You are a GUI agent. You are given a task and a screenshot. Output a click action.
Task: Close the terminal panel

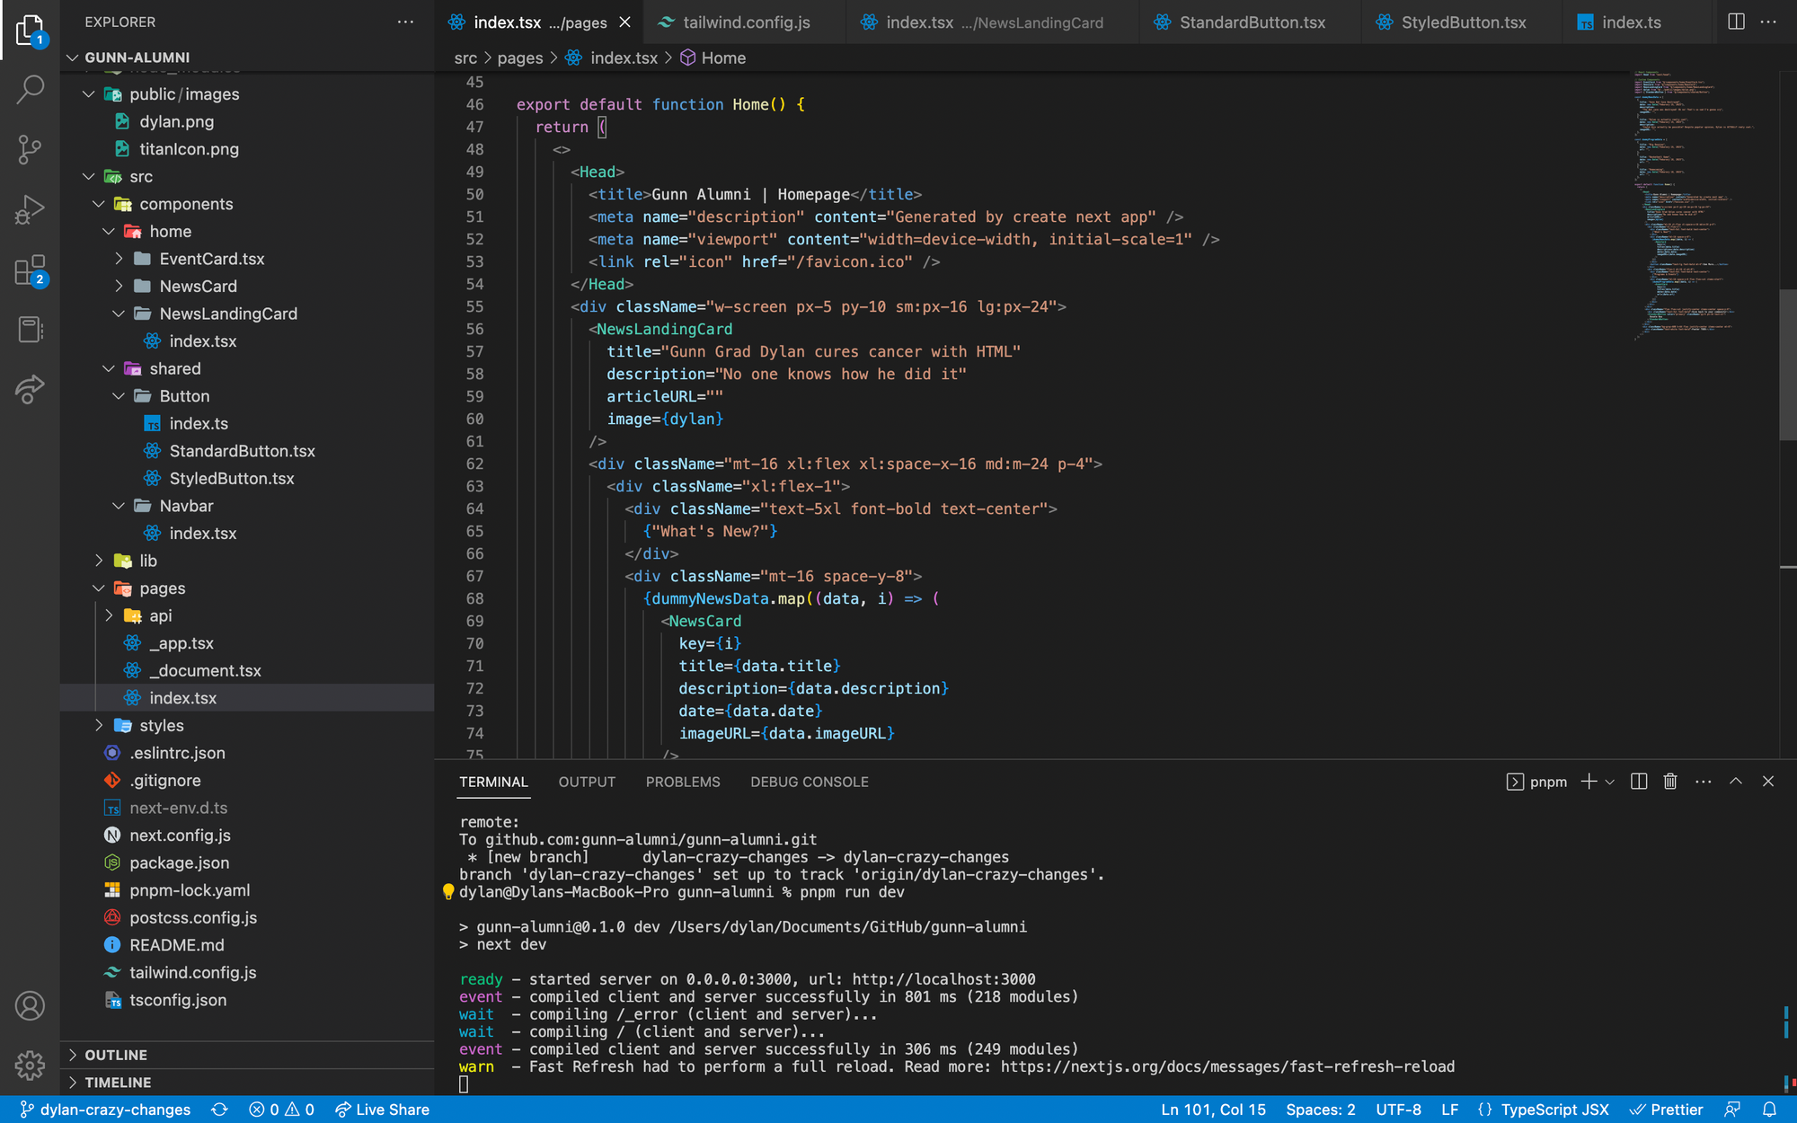1768,782
